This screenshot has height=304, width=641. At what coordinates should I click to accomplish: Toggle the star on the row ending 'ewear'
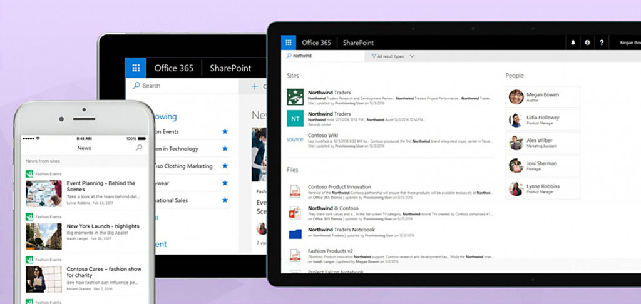tap(225, 183)
